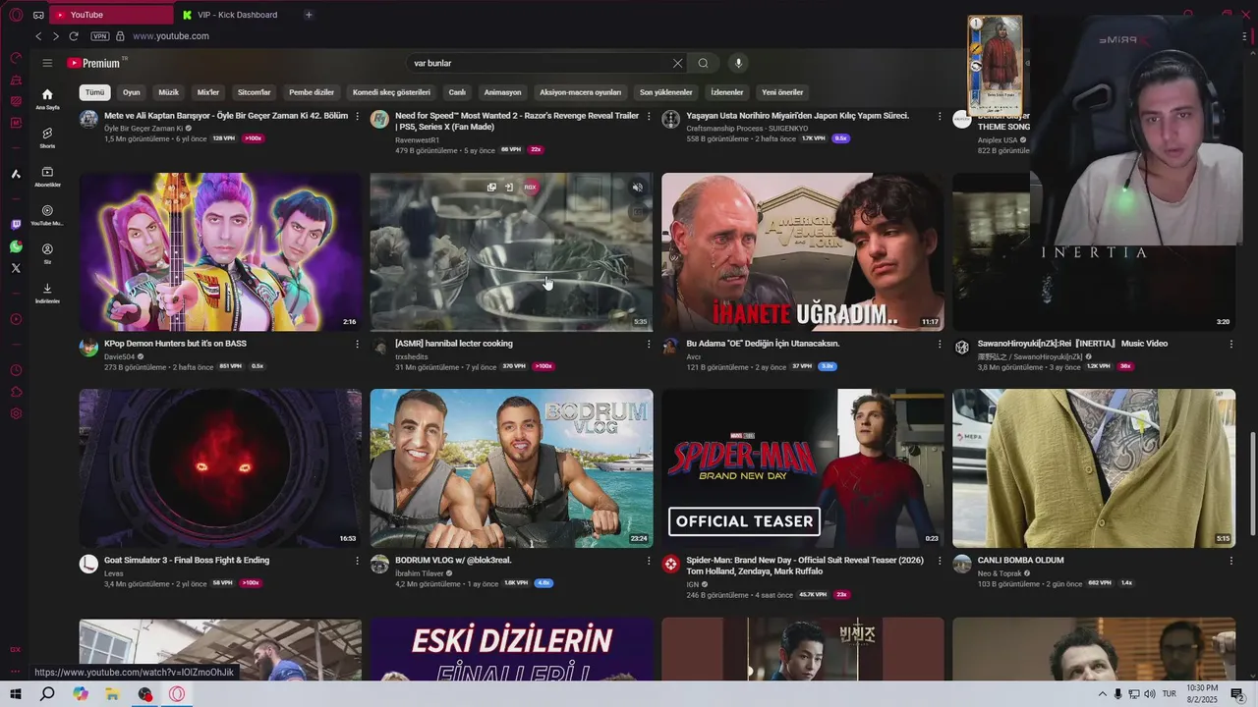Image resolution: width=1258 pixels, height=707 pixels.
Task: Open options for INERTIA Music Video
Action: [1230, 345]
